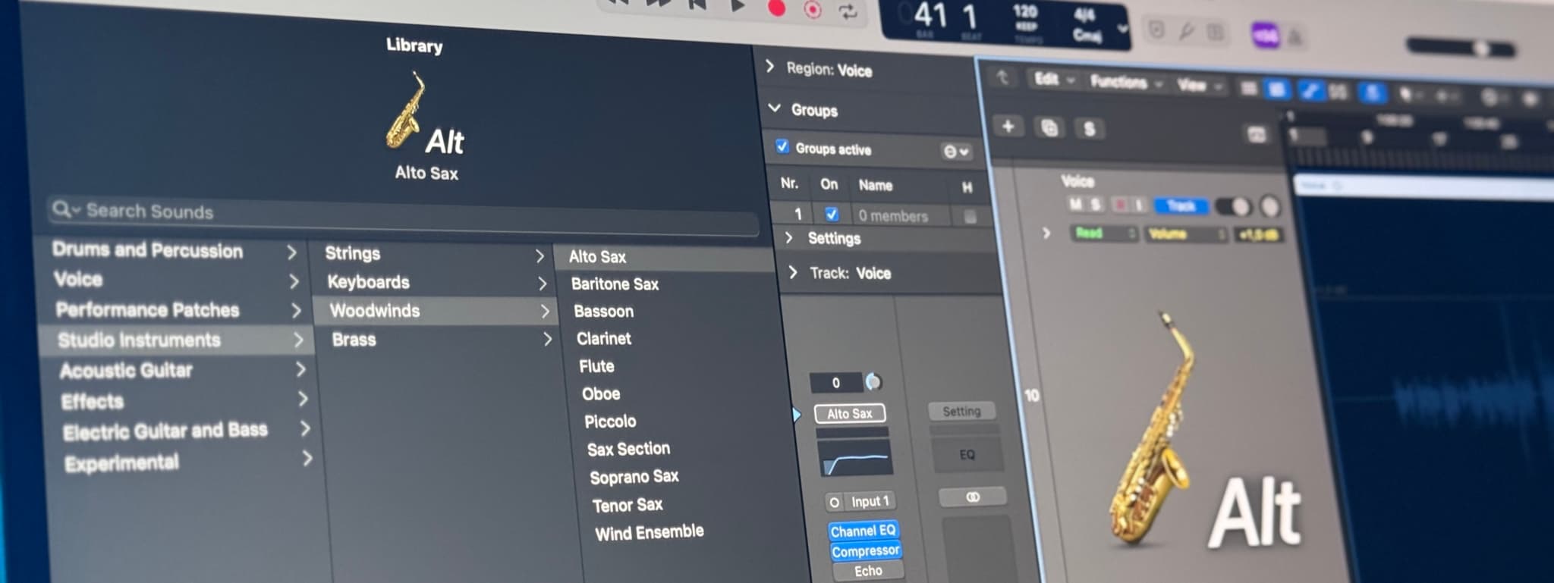Toggle group 1 On checkbox
The height and width of the screenshot is (583, 1554).
point(832,214)
